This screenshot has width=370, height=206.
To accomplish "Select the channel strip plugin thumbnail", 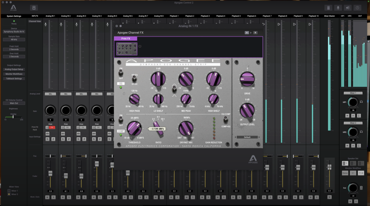I will [127, 49].
